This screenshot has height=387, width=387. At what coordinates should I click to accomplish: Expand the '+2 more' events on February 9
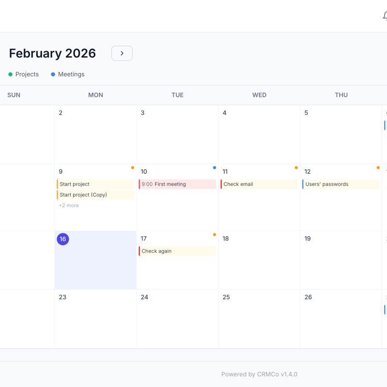pyautogui.click(x=69, y=206)
